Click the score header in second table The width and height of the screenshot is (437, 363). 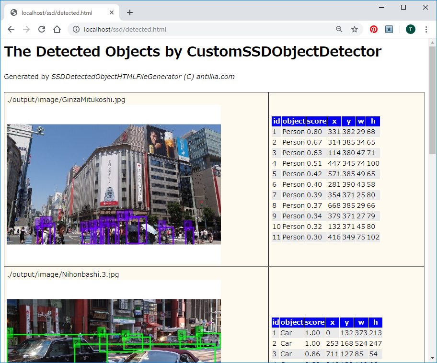(315, 322)
